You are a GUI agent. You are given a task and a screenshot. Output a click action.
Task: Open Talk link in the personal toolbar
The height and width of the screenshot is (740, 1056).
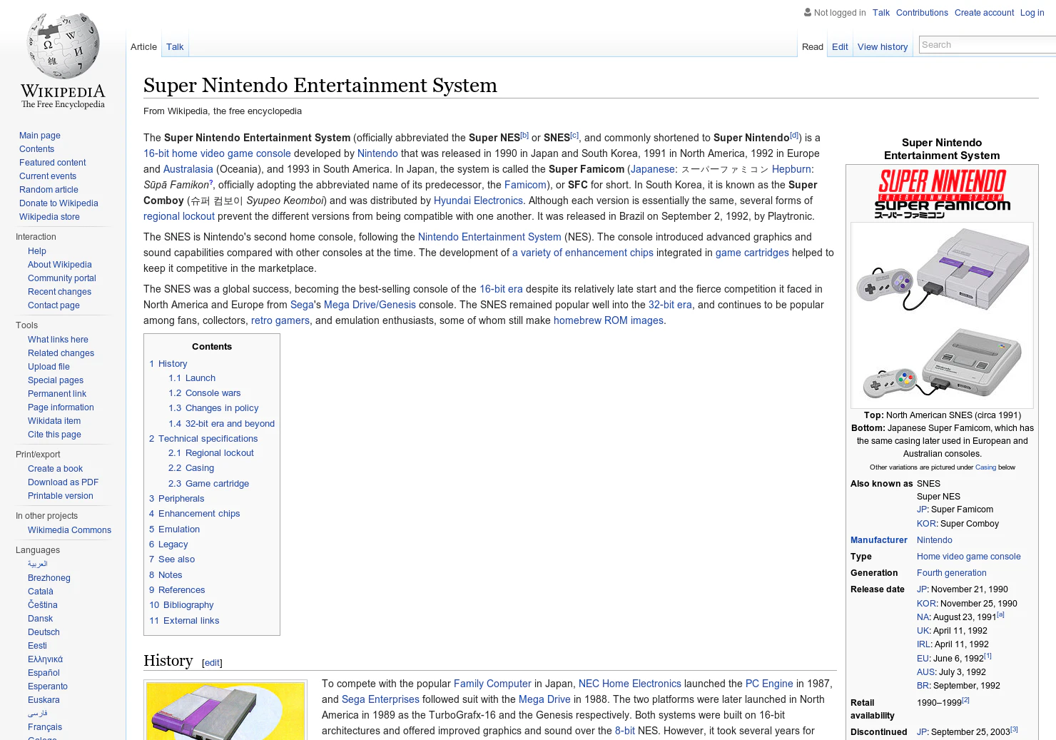(881, 13)
